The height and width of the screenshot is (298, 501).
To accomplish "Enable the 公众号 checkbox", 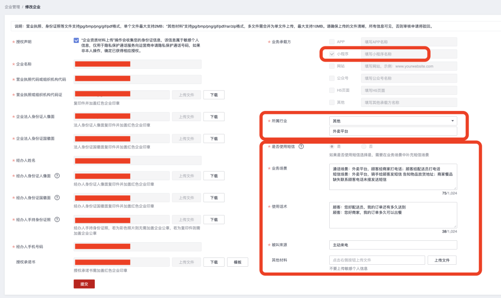I will point(332,78).
